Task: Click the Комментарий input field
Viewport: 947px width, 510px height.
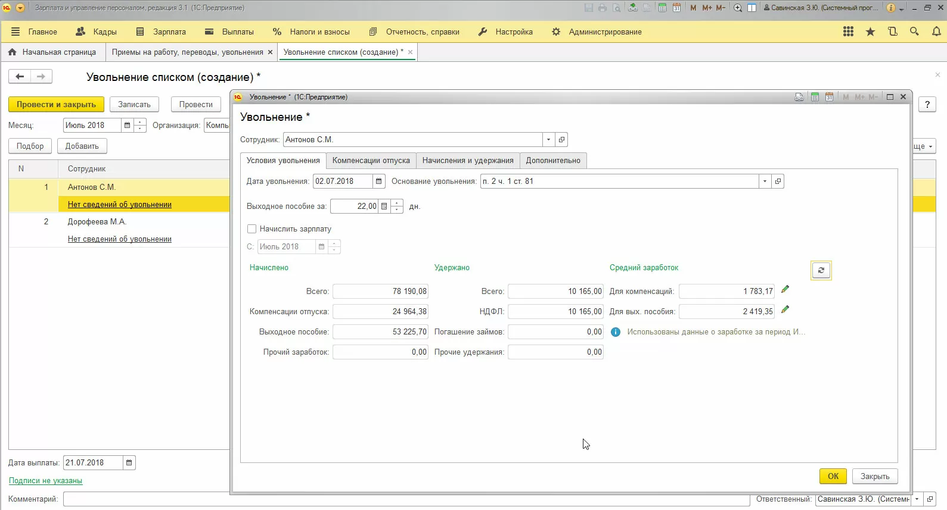Action: (x=405, y=499)
